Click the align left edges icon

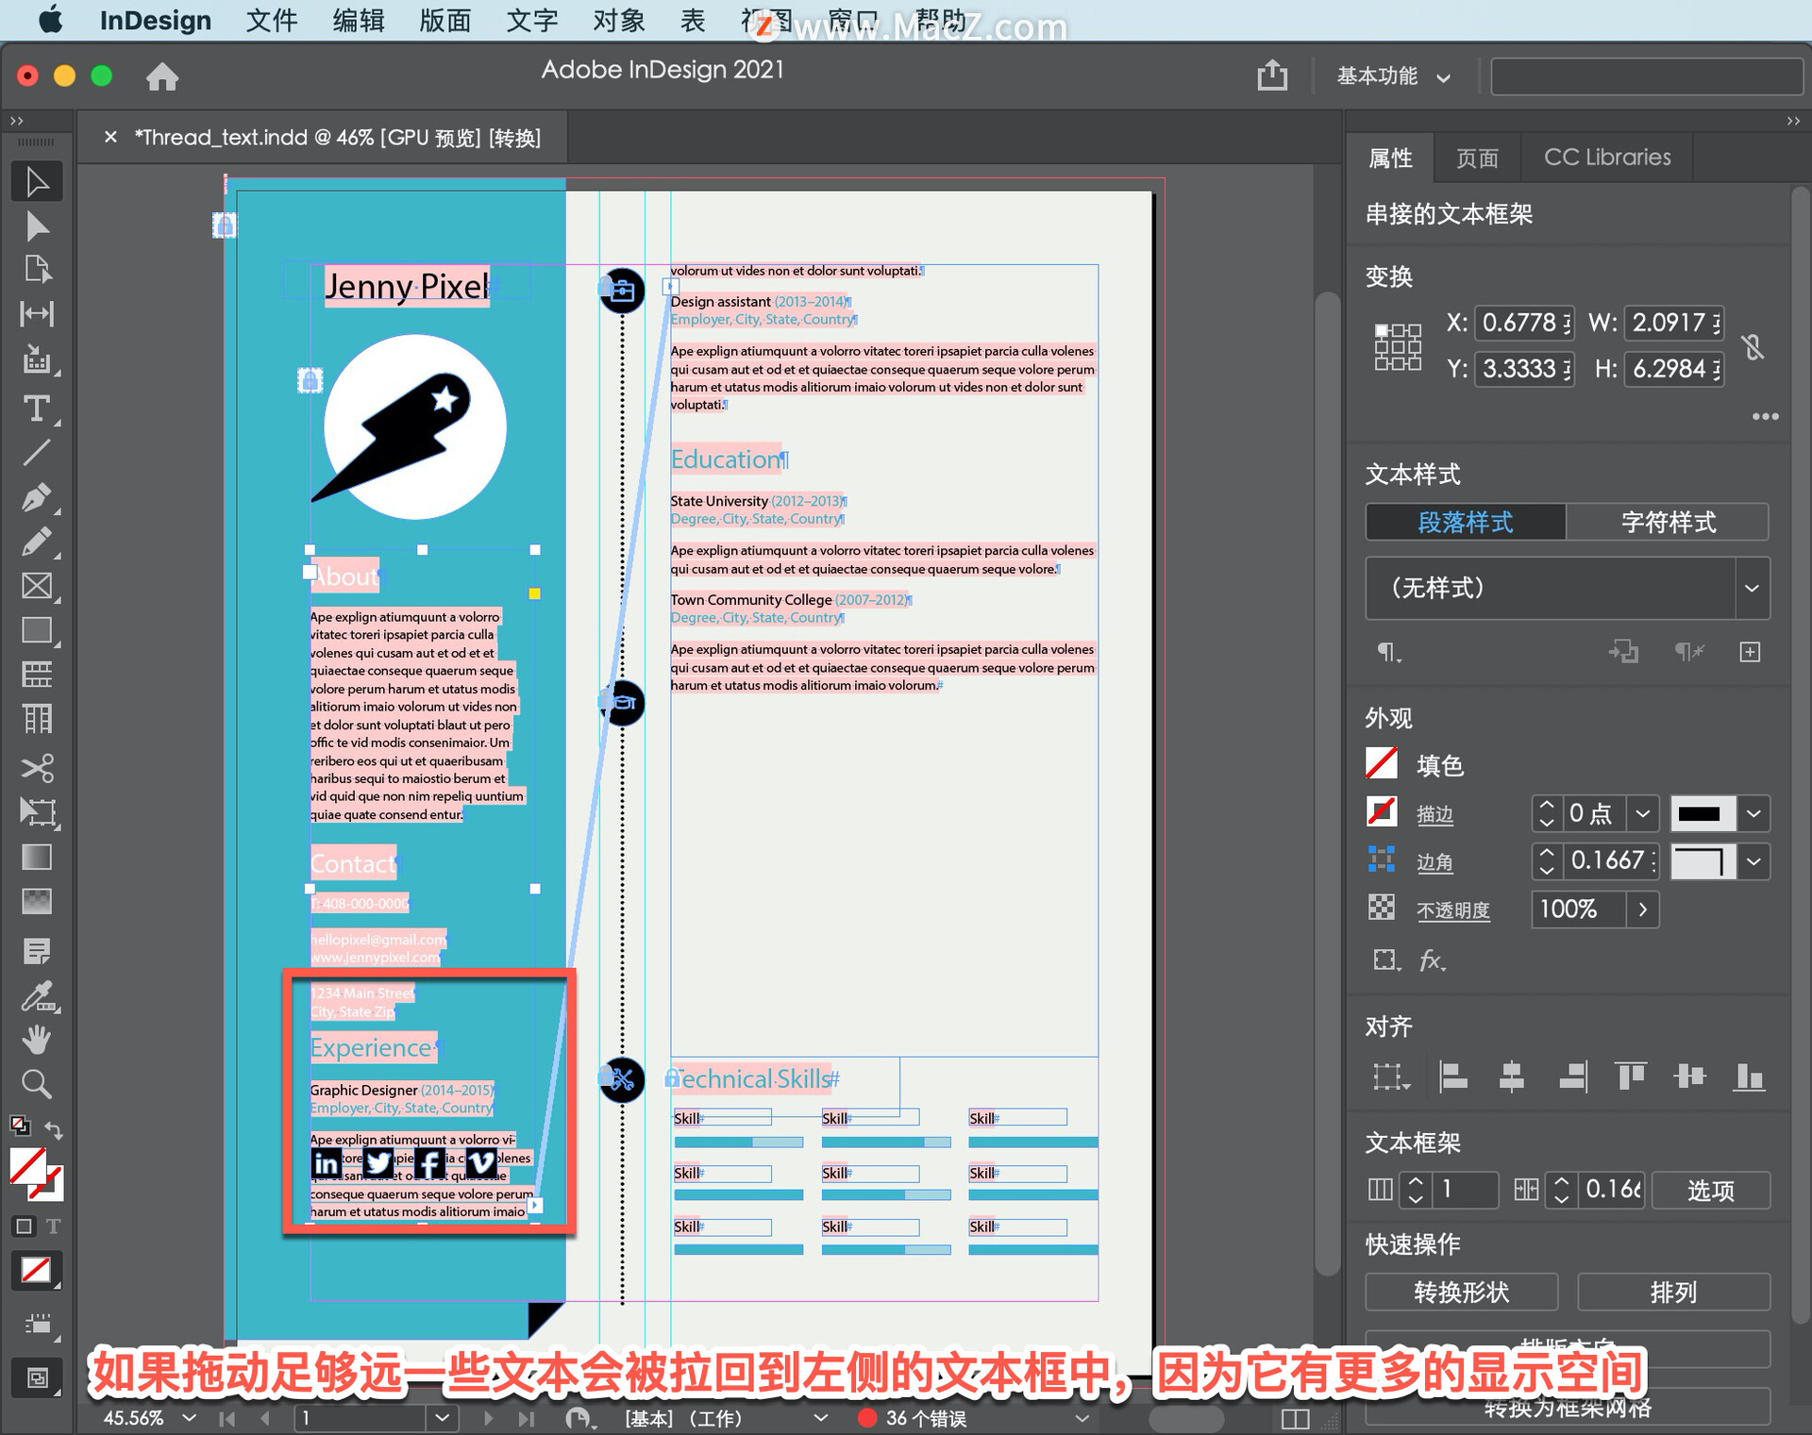click(x=1452, y=1076)
